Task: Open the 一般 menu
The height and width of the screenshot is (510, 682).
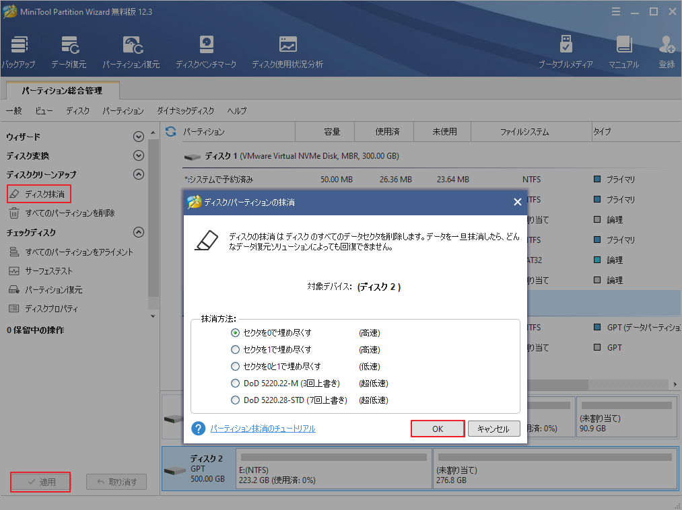Action: click(14, 111)
